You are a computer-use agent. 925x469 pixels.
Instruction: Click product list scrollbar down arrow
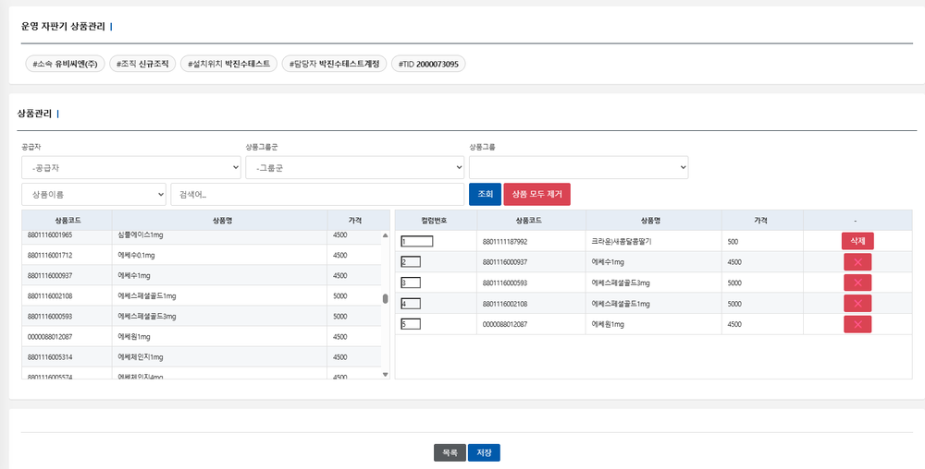point(386,374)
